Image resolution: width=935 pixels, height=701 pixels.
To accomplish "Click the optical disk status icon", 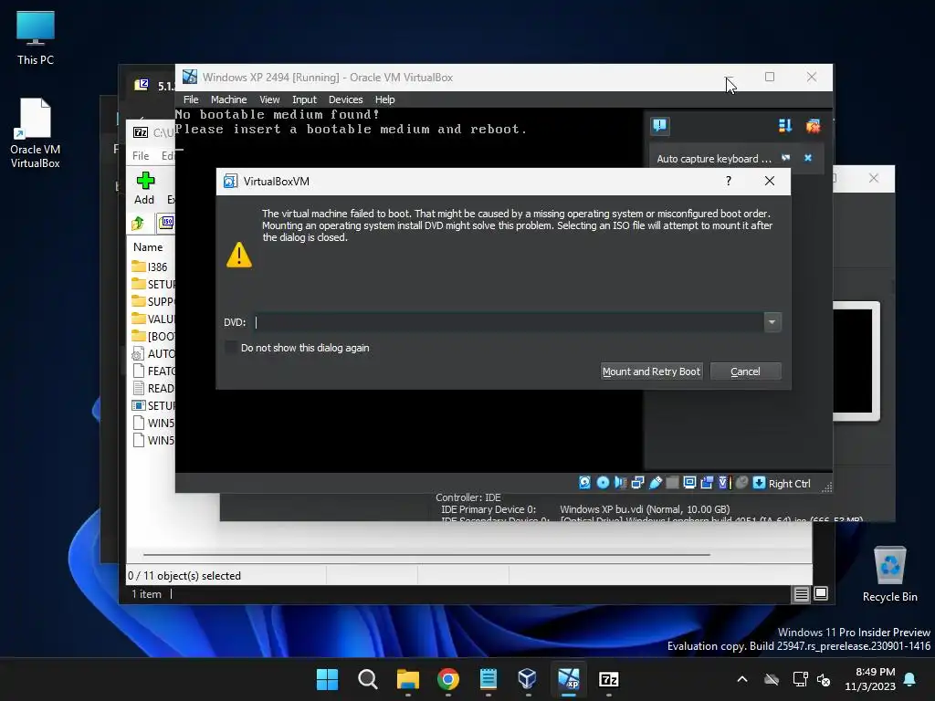I will (603, 482).
